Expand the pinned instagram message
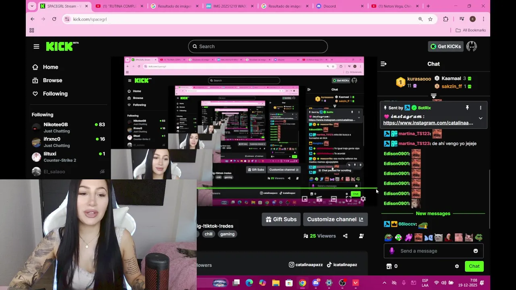The image size is (516, 290). (481, 118)
